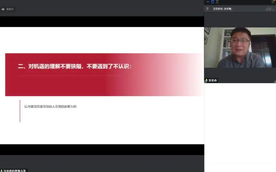Click the green microphone icon at bottom left

[x=1, y=171]
